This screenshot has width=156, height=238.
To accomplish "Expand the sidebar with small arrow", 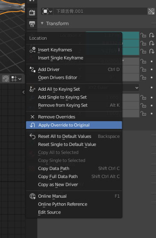I will pyautogui.click(x=24, y=92).
